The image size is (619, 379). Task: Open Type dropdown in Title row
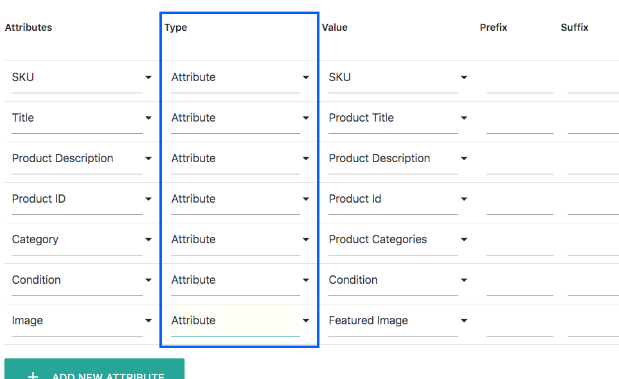click(240, 118)
